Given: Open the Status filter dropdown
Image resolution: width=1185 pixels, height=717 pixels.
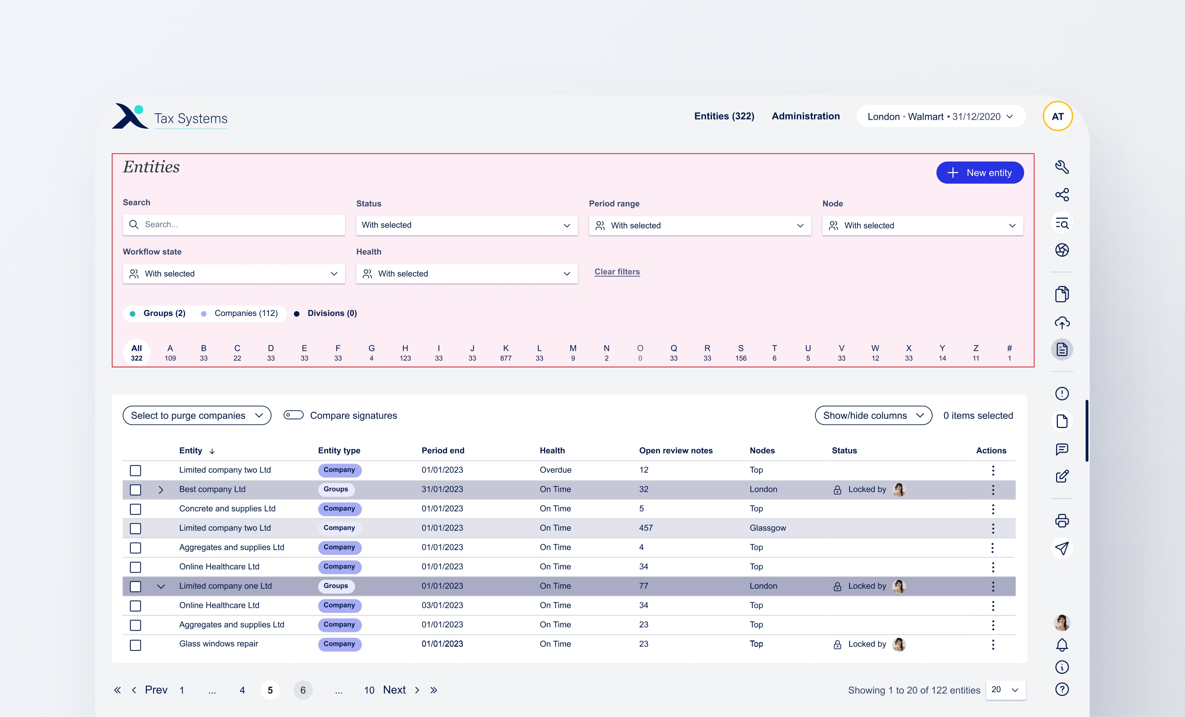Looking at the screenshot, I should (x=466, y=225).
